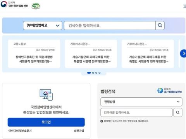Click the blue 로그인 button
This screenshot has height=139, width=186.
pos(46,122)
